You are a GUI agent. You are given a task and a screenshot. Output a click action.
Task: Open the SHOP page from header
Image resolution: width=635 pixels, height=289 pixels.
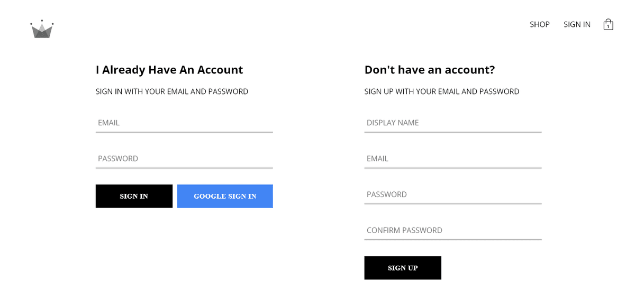coord(539,24)
